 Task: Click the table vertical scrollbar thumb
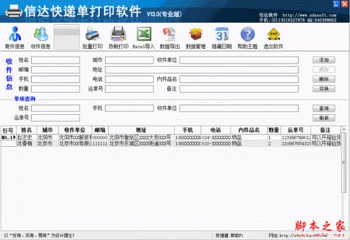click(344, 162)
